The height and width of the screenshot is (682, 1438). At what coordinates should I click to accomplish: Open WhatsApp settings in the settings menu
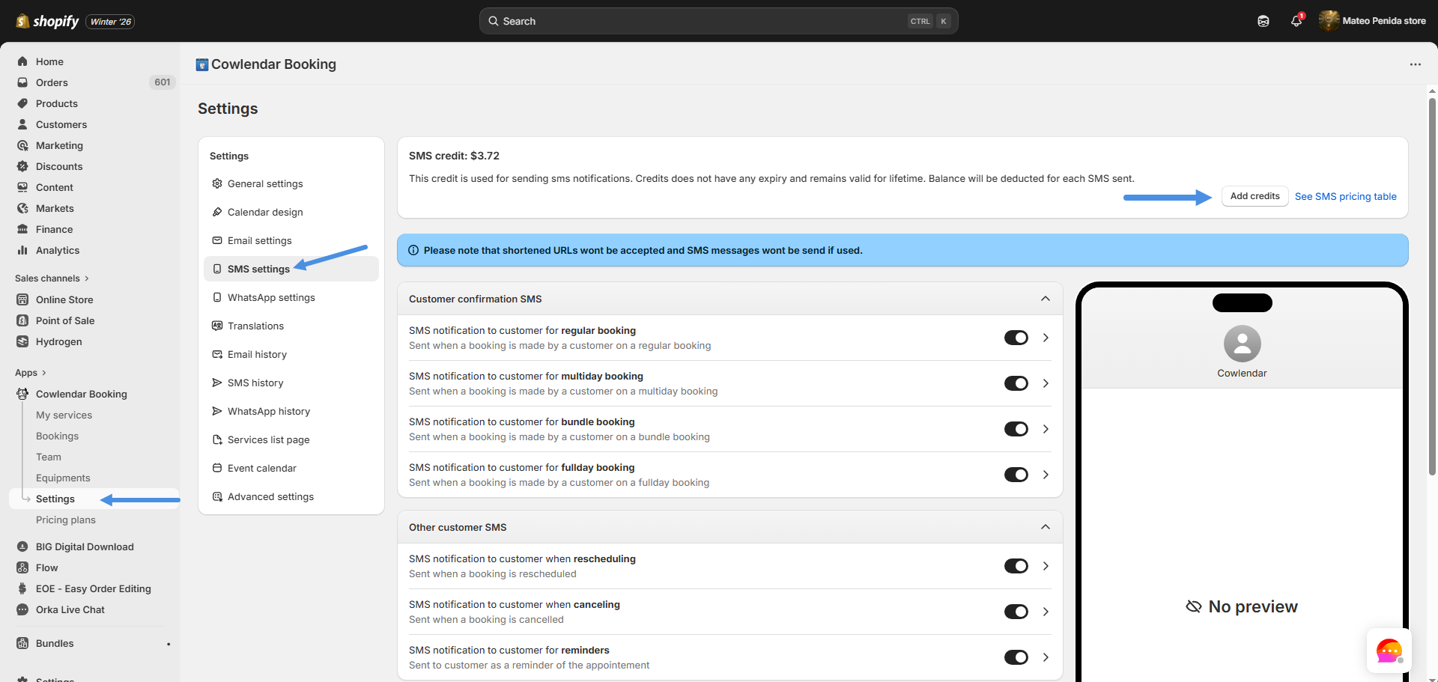[x=271, y=297]
